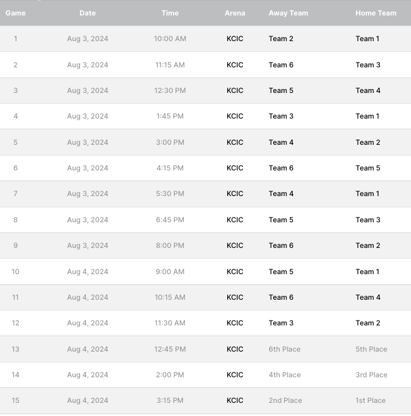Open home Team 2 in game 9

[368, 246]
